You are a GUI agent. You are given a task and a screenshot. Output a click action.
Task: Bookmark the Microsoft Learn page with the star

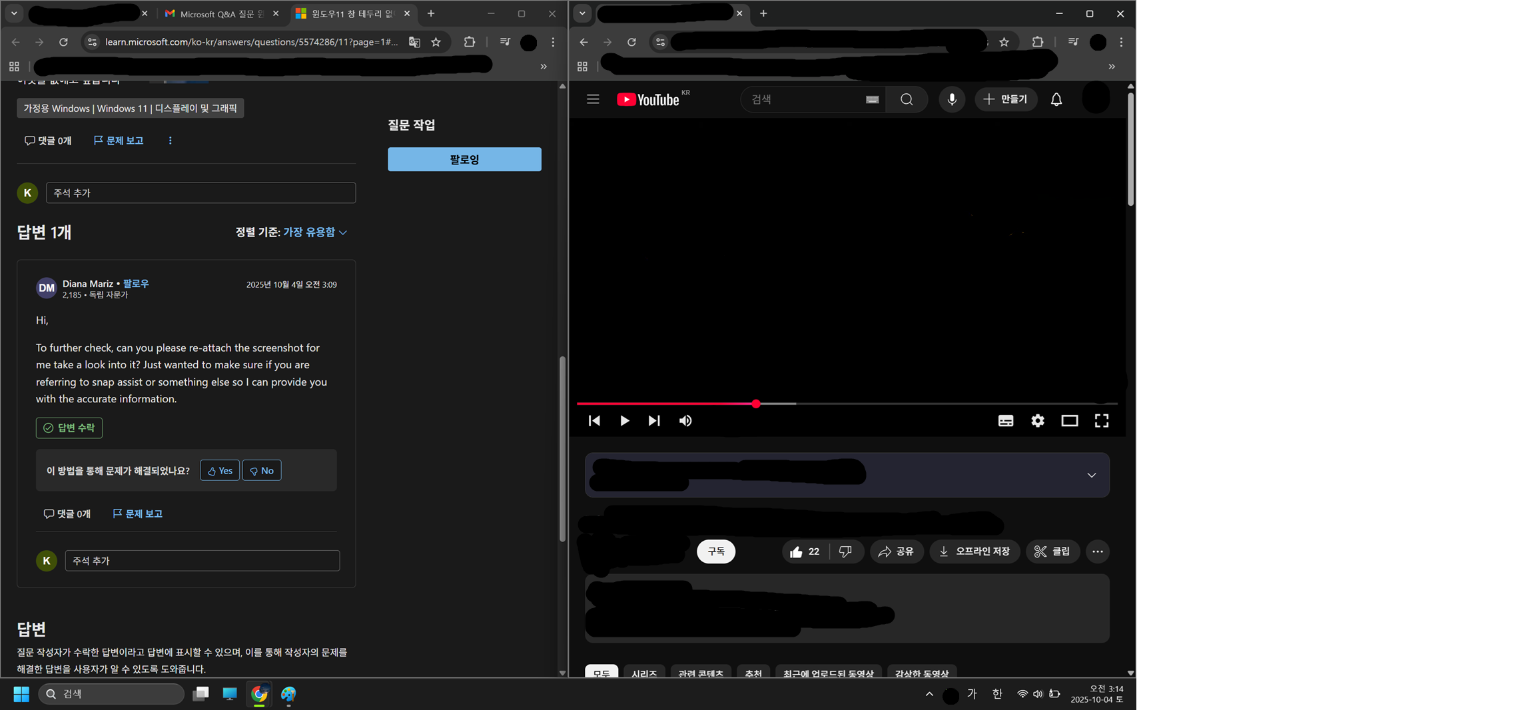(x=436, y=42)
